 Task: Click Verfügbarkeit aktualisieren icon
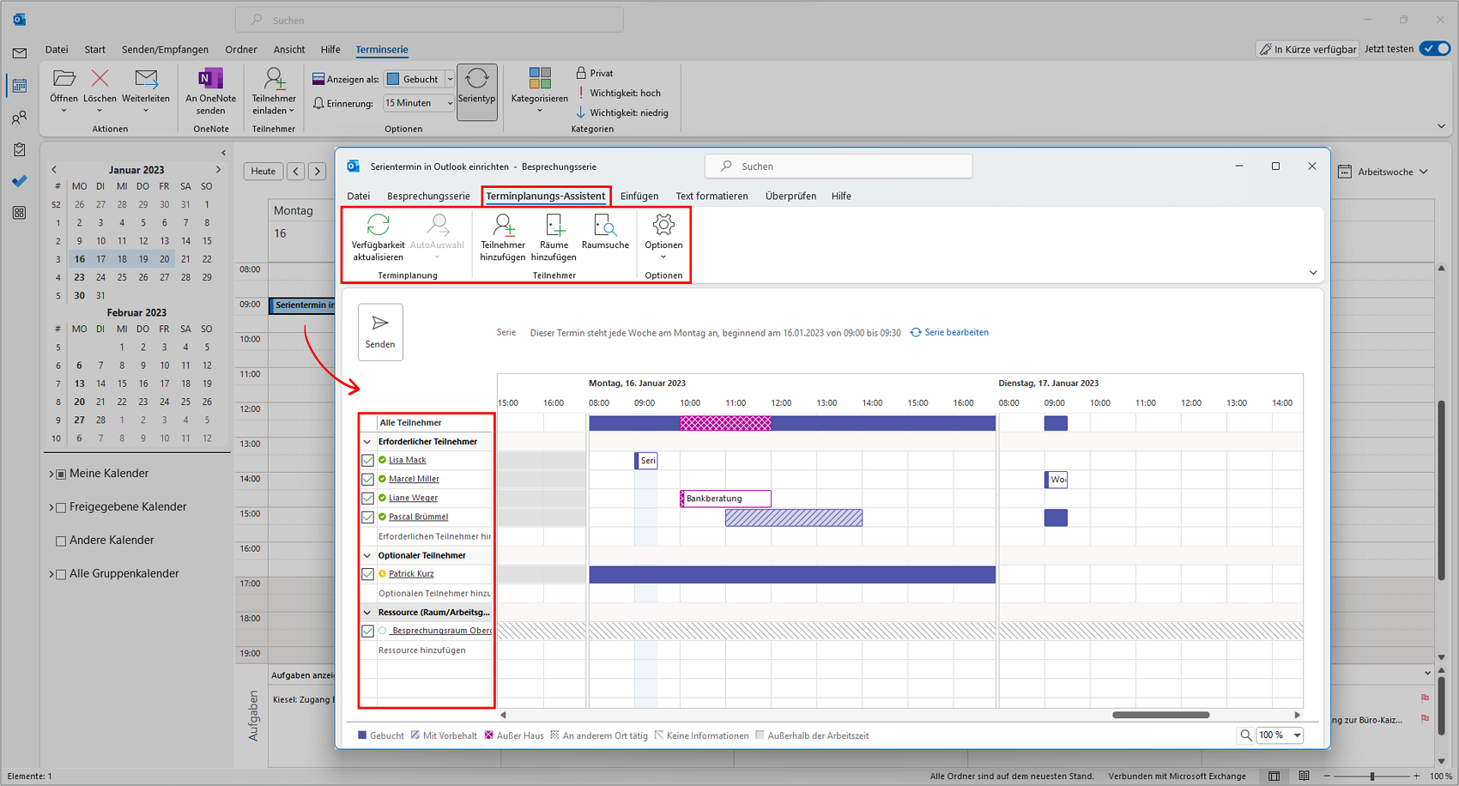[x=378, y=225]
